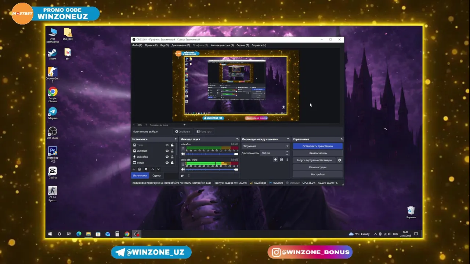Lock the mikrafon source

[x=172, y=157]
